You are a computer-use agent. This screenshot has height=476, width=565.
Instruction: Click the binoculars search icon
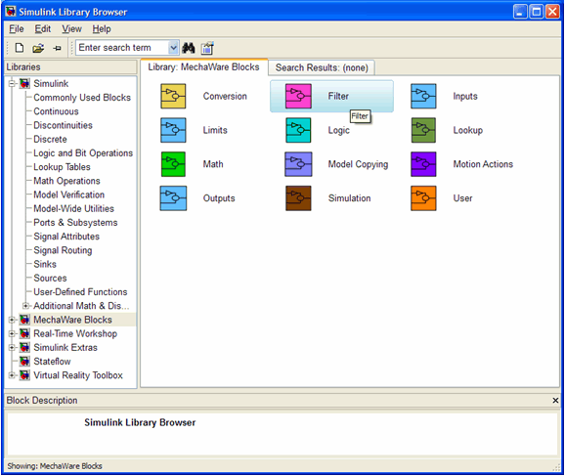(x=188, y=48)
